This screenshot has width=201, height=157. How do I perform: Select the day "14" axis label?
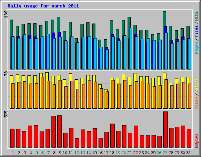coord(88,153)
